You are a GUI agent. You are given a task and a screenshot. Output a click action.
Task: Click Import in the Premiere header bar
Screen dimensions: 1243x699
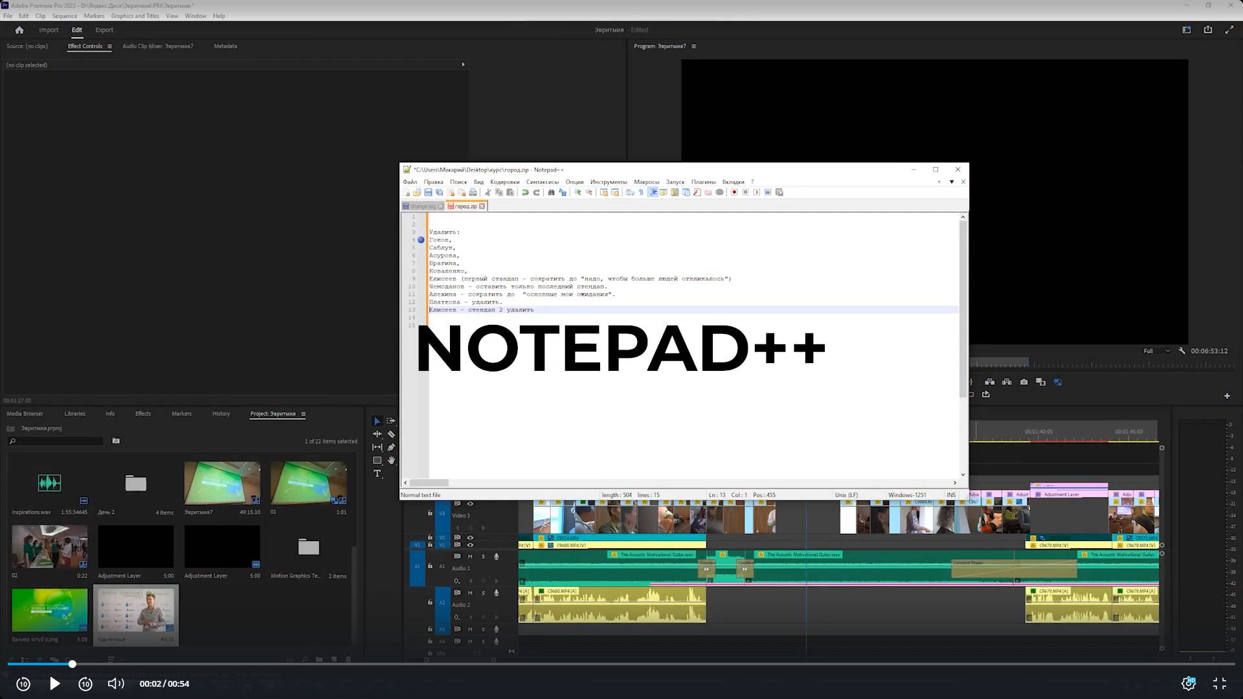click(49, 30)
